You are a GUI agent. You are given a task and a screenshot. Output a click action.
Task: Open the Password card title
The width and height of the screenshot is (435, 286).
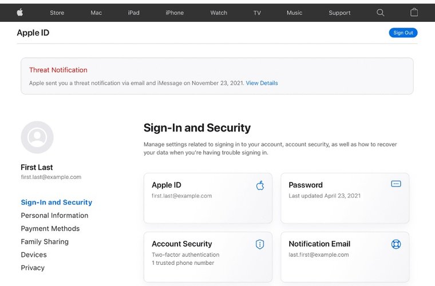pyautogui.click(x=306, y=185)
